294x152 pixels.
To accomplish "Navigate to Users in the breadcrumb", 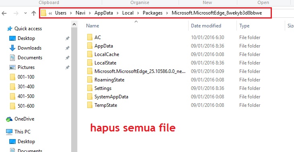I will pos(61,13).
